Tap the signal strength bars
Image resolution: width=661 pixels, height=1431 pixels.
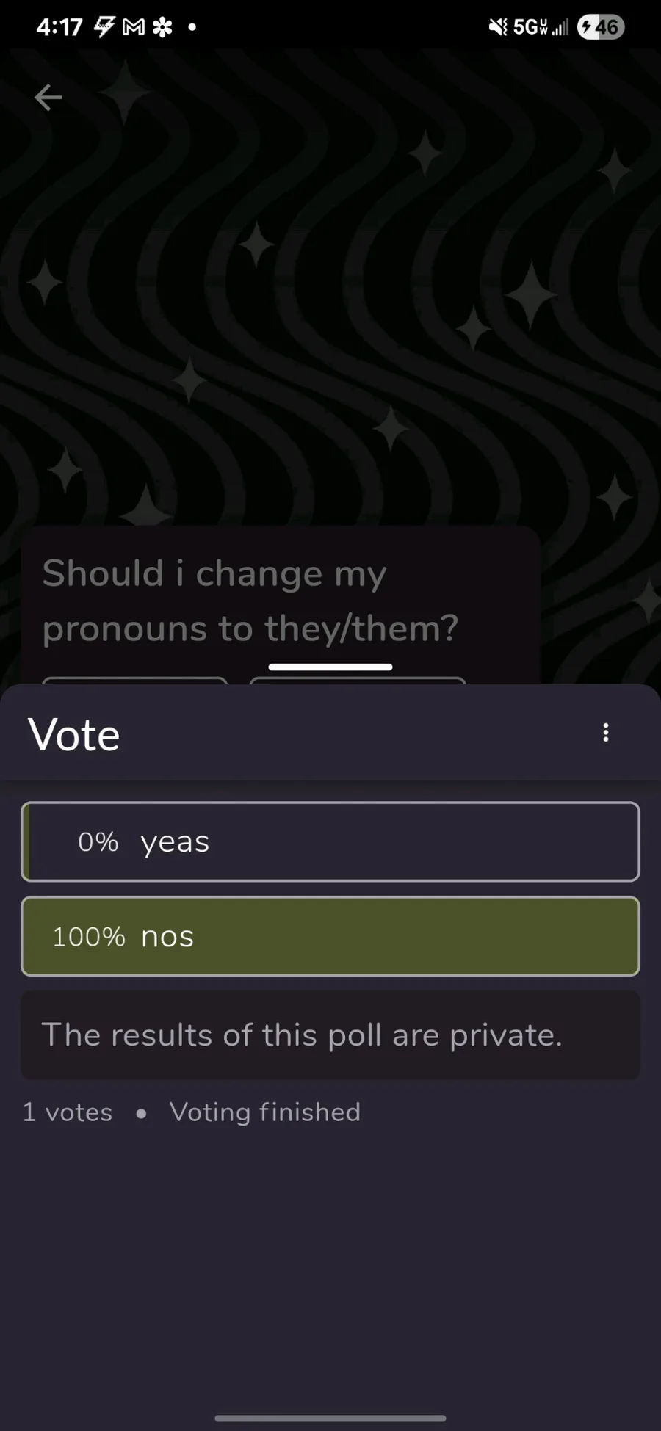point(560,28)
